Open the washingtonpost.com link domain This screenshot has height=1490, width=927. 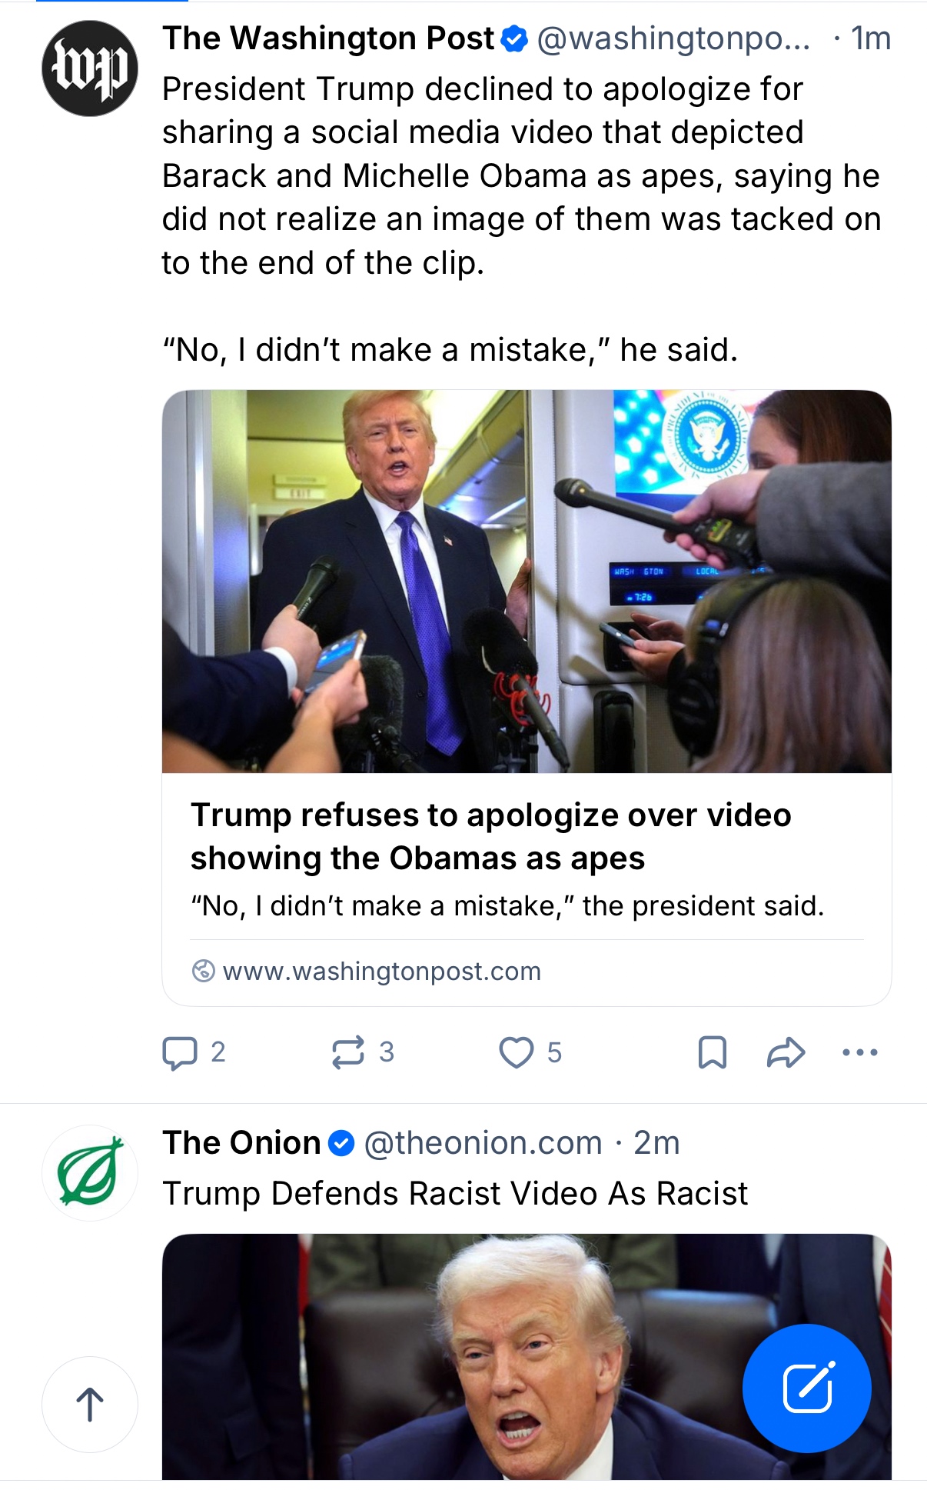pos(381,972)
